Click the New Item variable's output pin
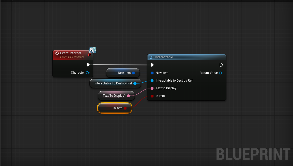Screen dimensions: 293x166 [x=133, y=73]
